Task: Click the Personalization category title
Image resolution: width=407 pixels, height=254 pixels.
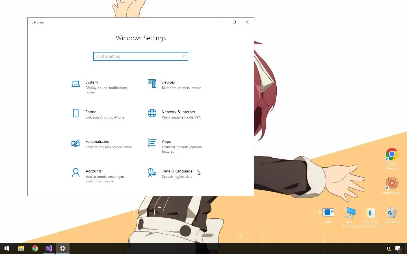Action: [98, 141]
